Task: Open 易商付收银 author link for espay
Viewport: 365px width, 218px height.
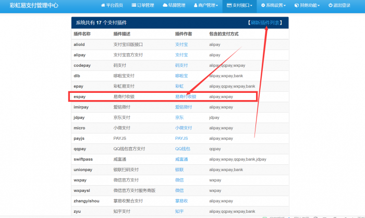Action: tap(186, 96)
